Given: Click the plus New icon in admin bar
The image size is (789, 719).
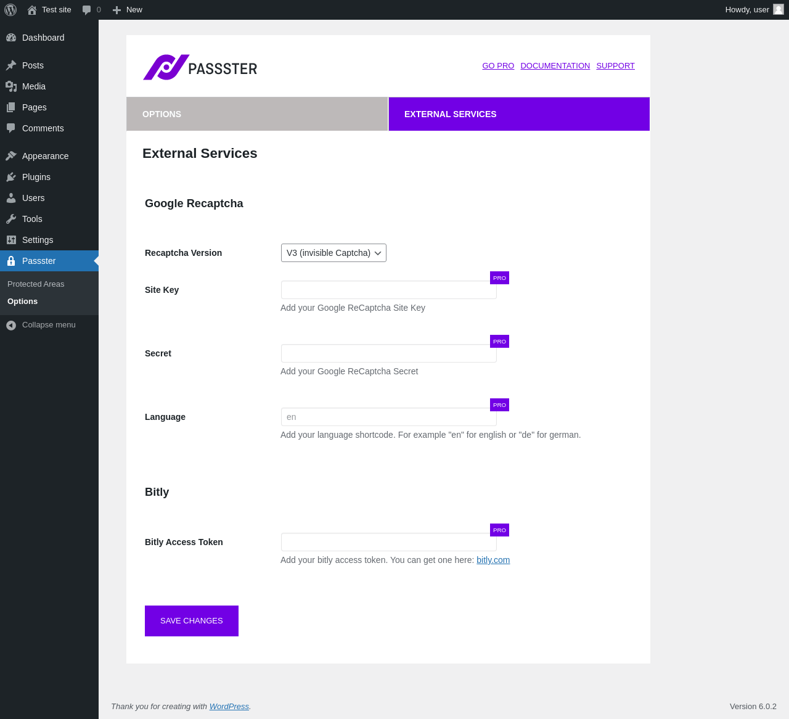Looking at the screenshot, I should click(117, 10).
